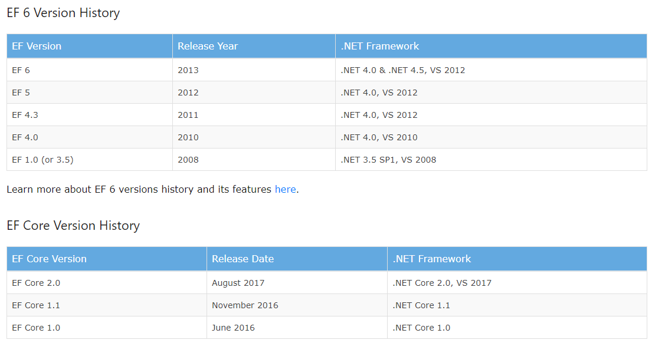This screenshot has height=353, width=665.
Task: Open the 'here' link about EF 6 history
Action: (285, 189)
